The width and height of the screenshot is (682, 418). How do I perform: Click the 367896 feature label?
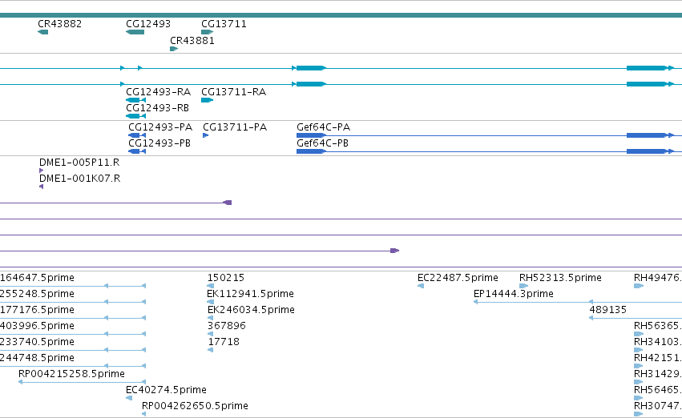point(227,325)
